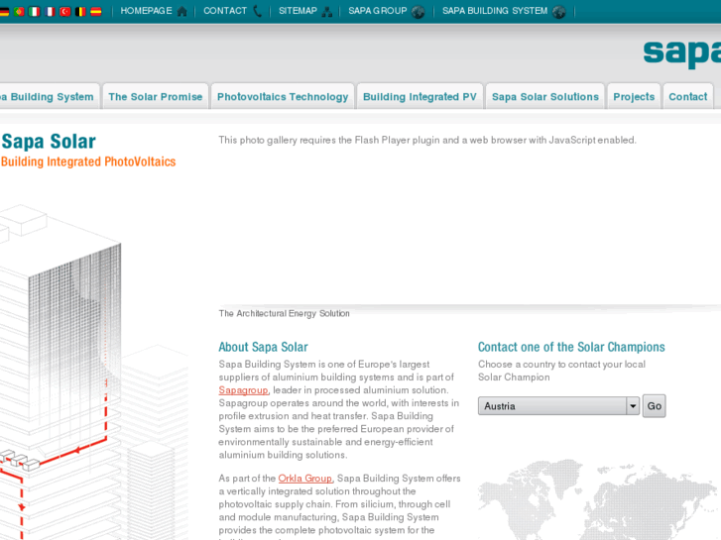721x540 pixels.
Task: Visit the SAPA GROUP top link
Action: [x=378, y=11]
